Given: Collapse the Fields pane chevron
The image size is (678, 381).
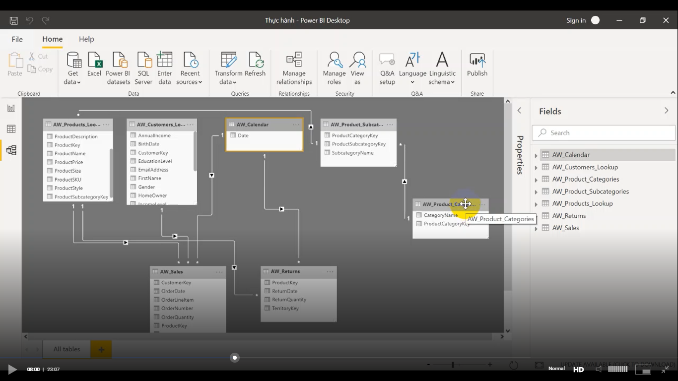Looking at the screenshot, I should tap(666, 111).
